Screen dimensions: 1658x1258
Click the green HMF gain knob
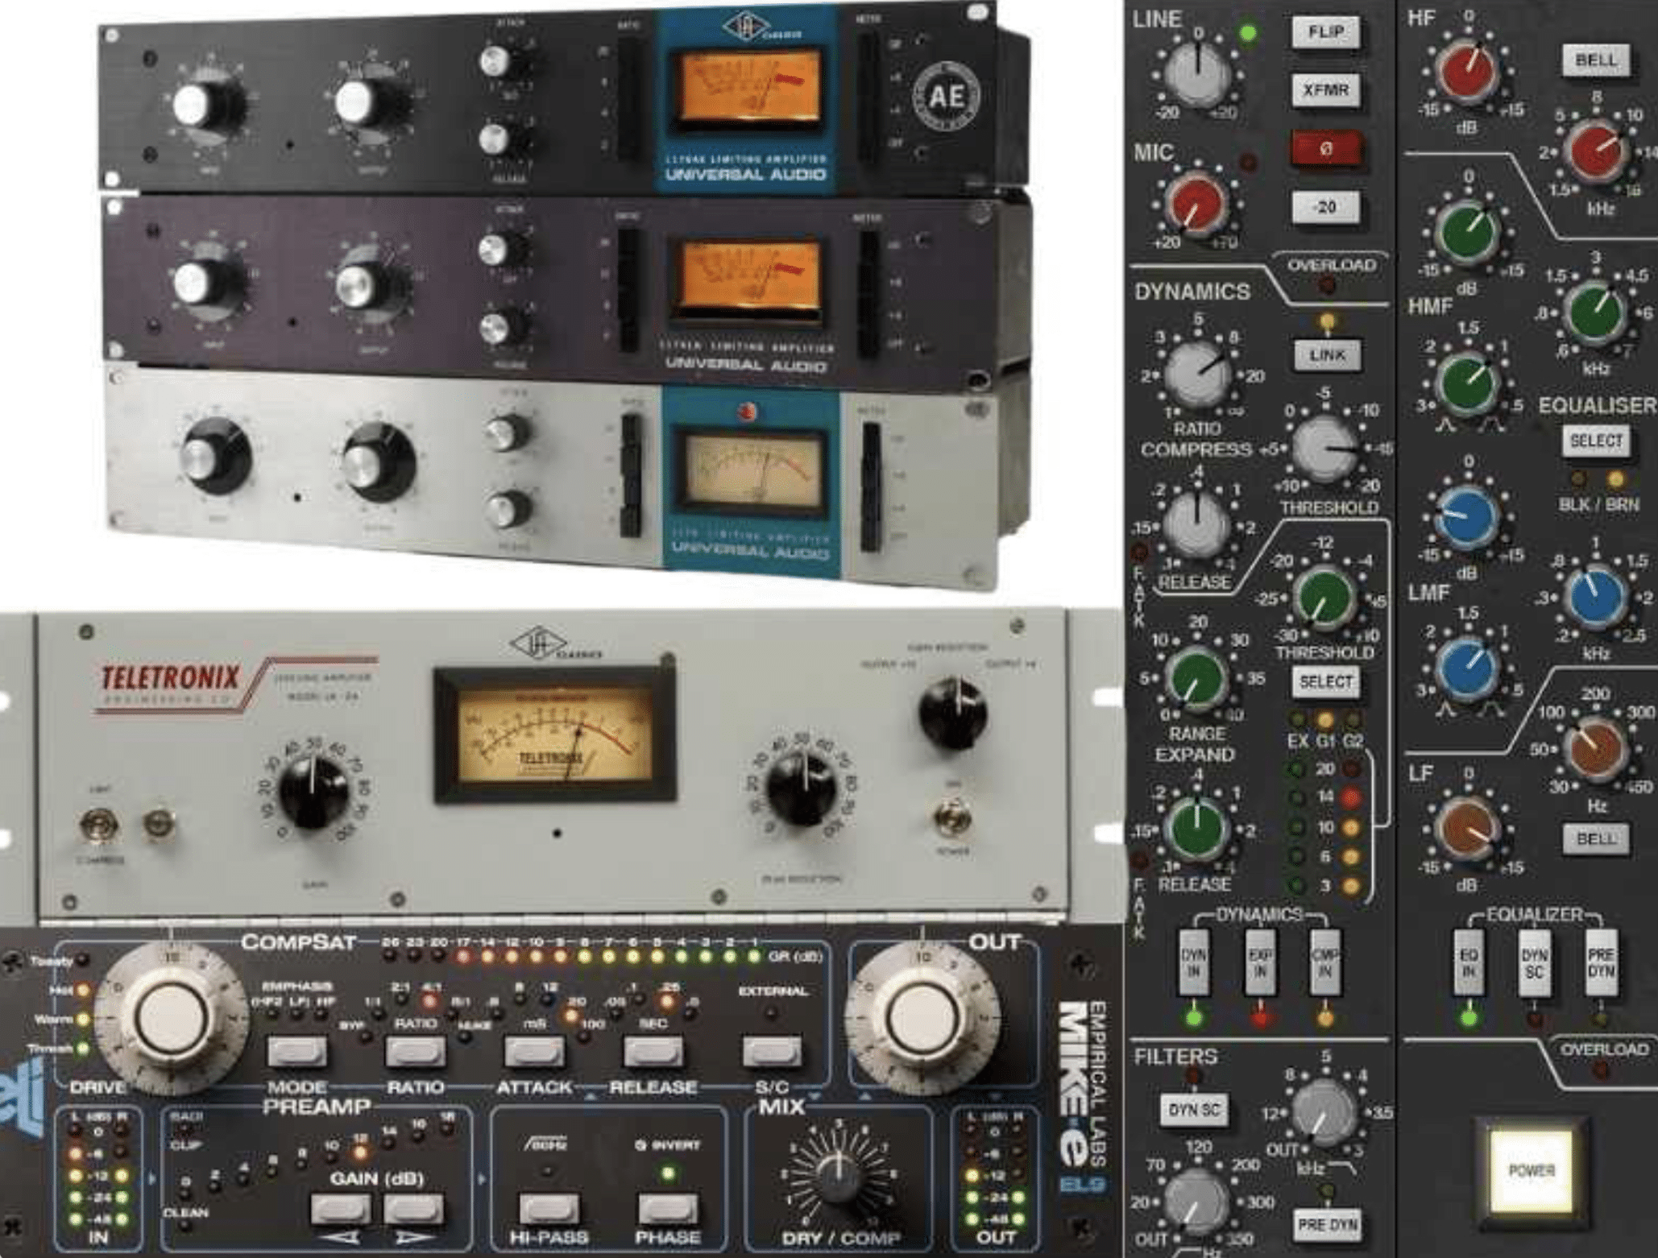[1469, 231]
